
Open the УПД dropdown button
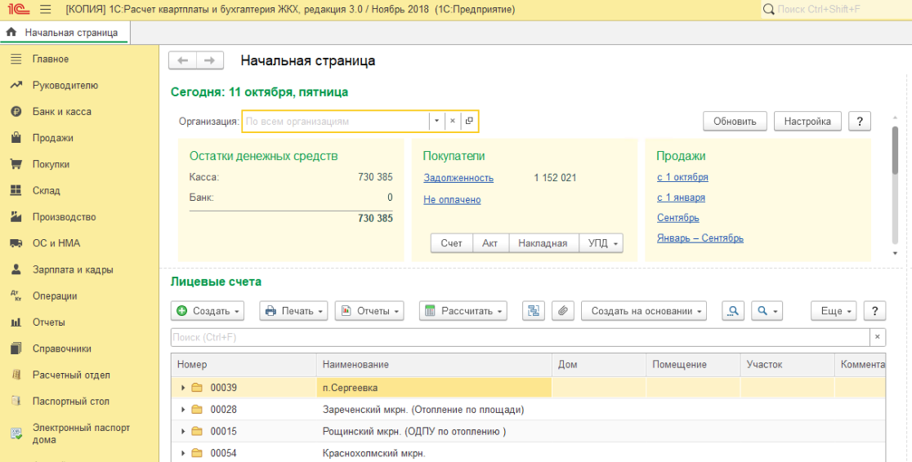(601, 243)
